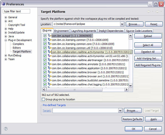Image resolution: width=165 pixels, height=135 pixels.
Task: Click plug-in icon beside com.ibm.cic.licensing.common.util
Action: (50, 48)
